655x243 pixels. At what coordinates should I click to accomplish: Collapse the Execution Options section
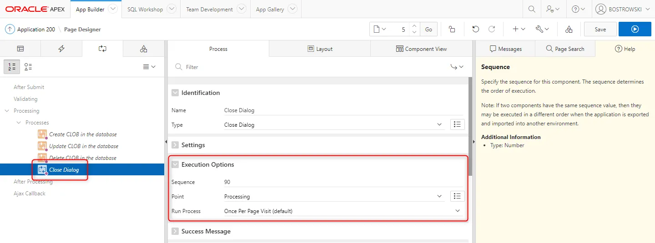[175, 164]
